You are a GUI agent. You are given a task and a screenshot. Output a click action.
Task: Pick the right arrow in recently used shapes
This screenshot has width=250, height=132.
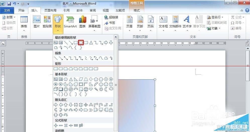click(106, 43)
